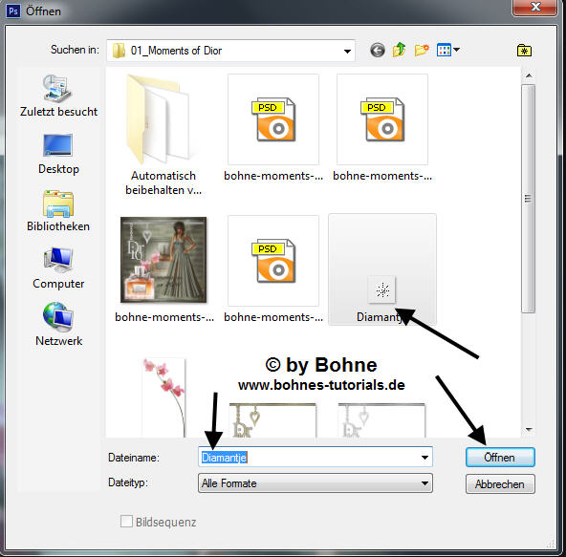This screenshot has height=557, width=566.
Task: Expand the Suchen in folder dropdown
Action: click(347, 51)
